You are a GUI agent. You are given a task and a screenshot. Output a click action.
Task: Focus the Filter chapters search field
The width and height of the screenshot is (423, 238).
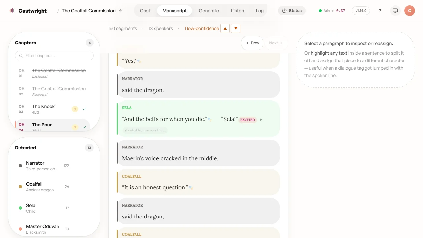pos(54,56)
